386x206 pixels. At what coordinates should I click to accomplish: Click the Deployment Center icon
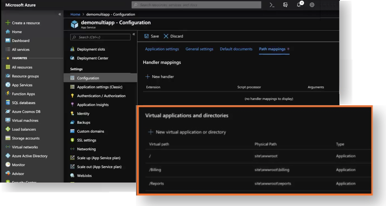click(x=72, y=58)
